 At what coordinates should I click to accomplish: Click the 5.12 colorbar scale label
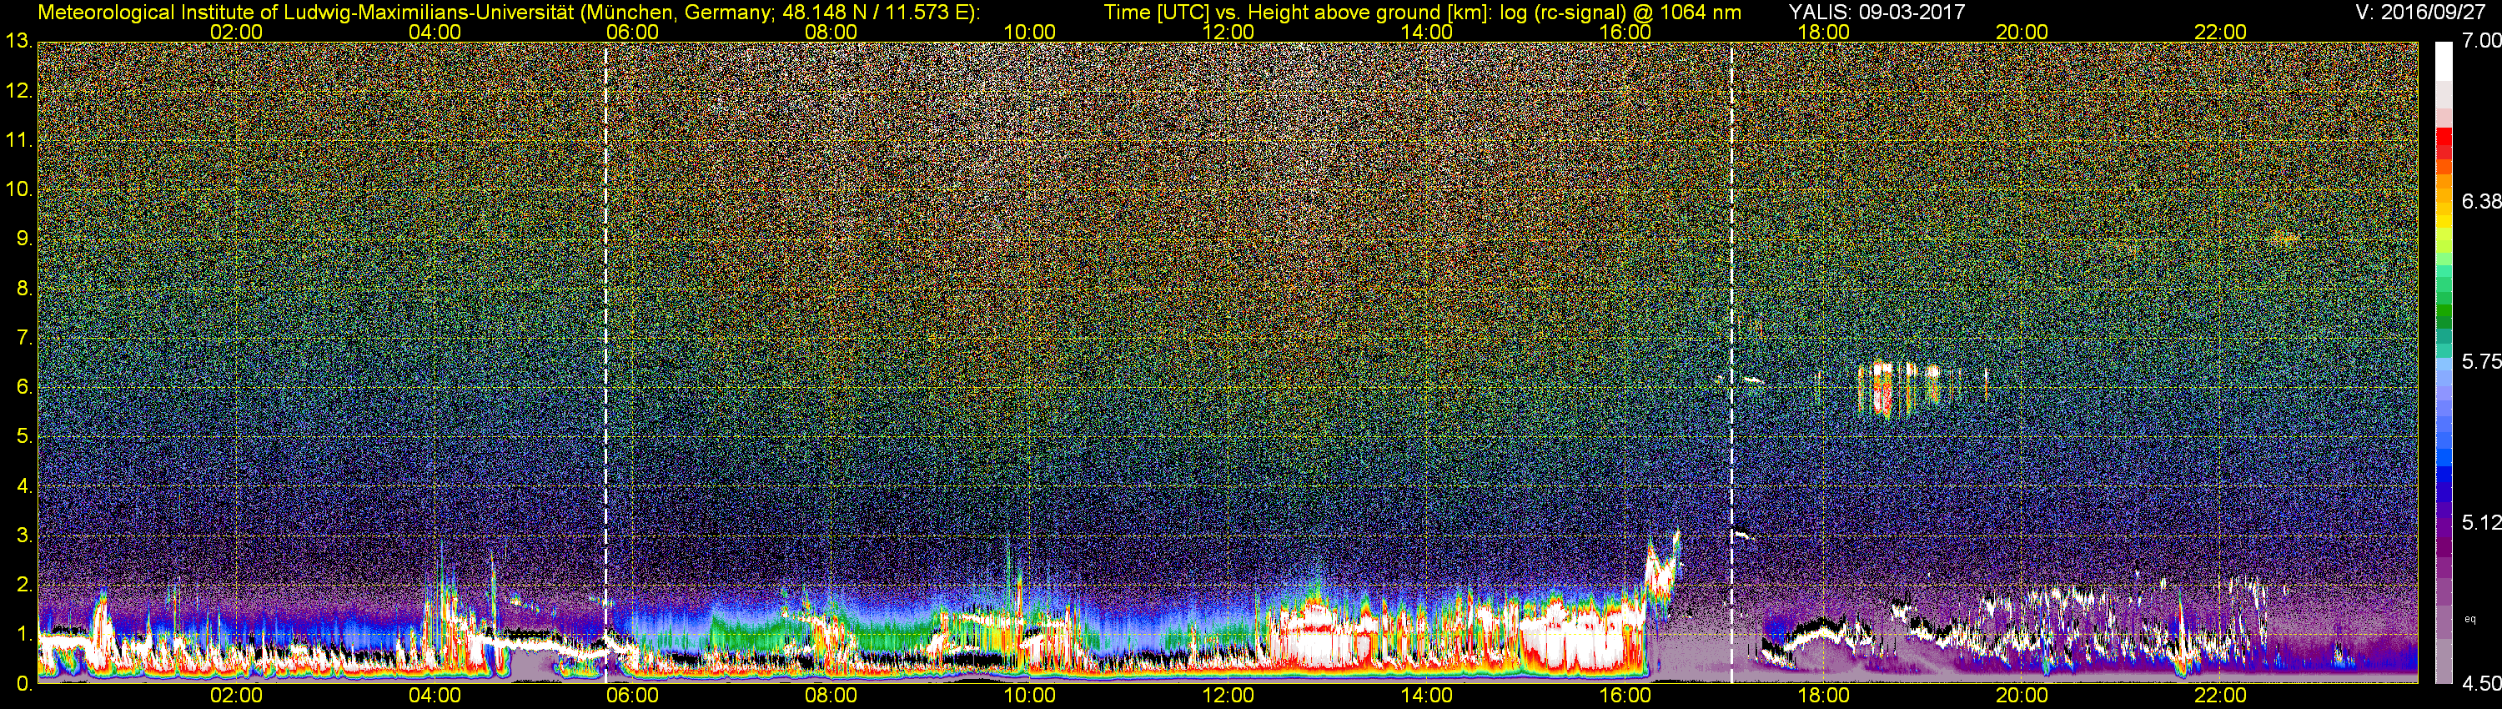pyautogui.click(x=2480, y=522)
